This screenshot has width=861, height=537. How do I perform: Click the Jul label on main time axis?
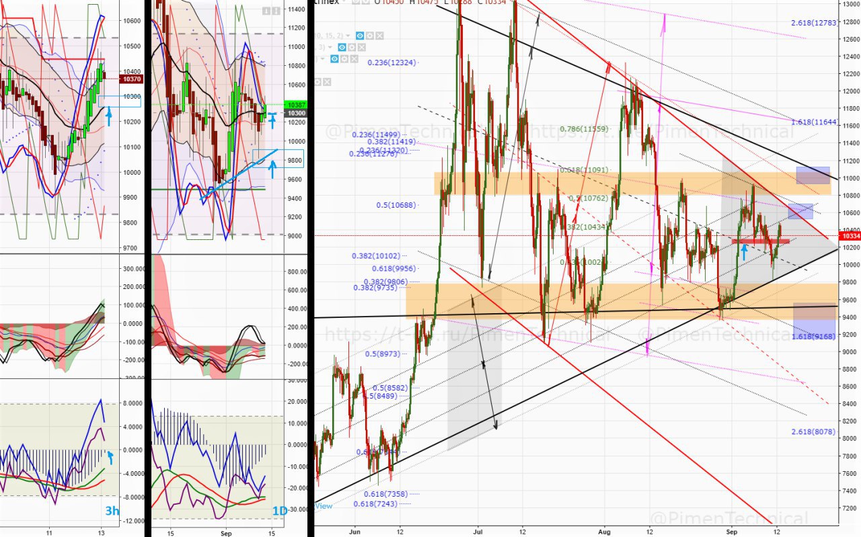click(478, 530)
